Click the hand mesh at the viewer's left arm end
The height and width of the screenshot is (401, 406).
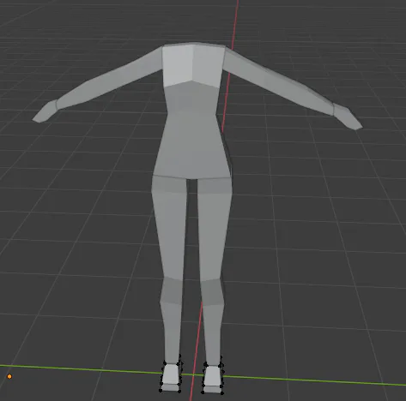[x=45, y=111]
